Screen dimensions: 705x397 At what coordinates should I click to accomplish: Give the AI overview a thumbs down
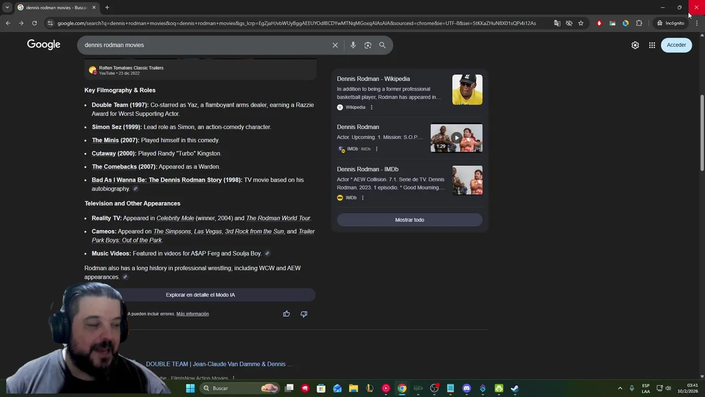click(303, 314)
